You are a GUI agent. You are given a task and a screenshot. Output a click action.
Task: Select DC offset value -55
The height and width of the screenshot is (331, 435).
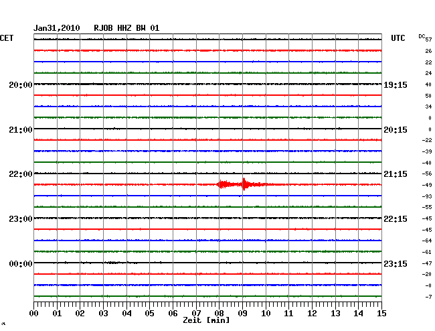427,207
